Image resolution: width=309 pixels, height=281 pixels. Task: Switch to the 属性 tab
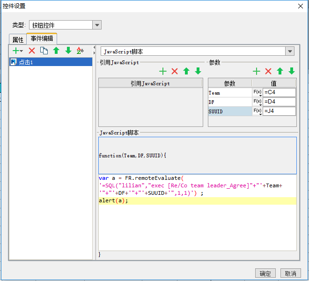pyautogui.click(x=18, y=40)
